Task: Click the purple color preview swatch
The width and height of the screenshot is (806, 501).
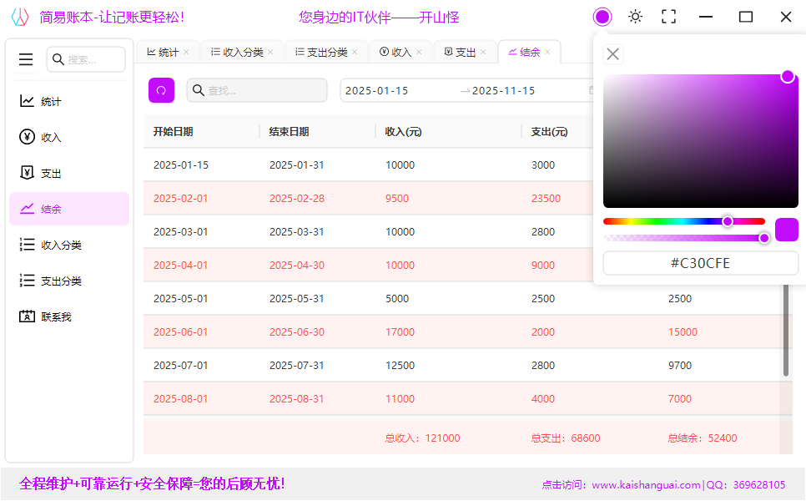Action: (787, 230)
